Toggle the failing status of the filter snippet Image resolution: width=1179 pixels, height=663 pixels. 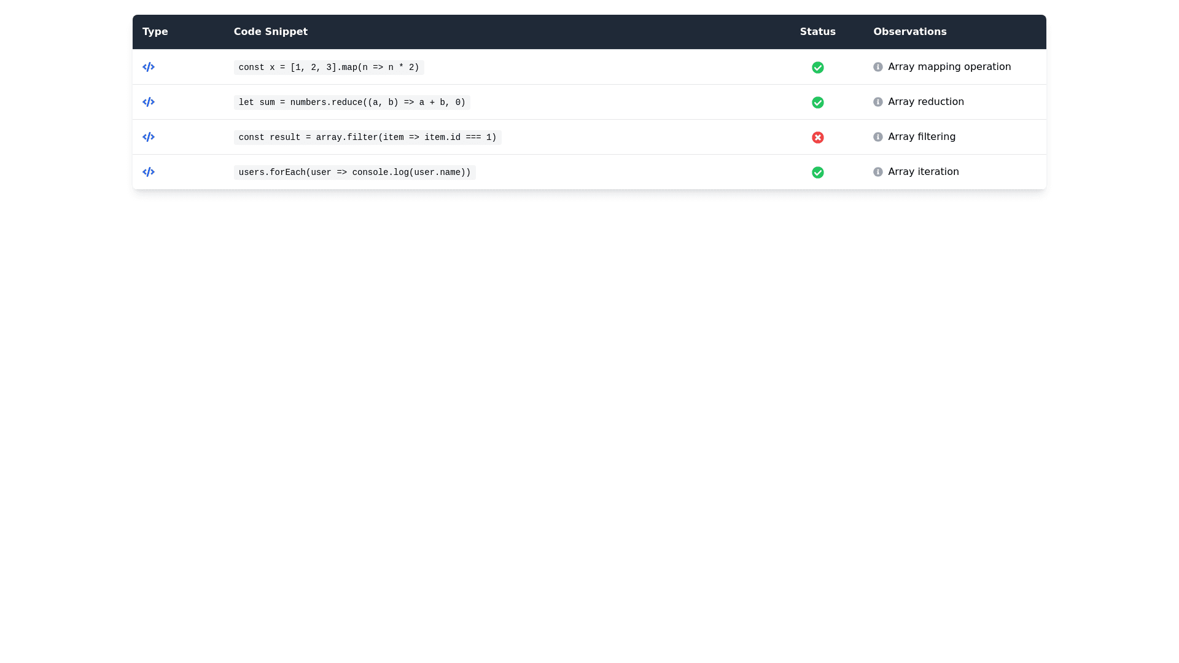coord(817,138)
